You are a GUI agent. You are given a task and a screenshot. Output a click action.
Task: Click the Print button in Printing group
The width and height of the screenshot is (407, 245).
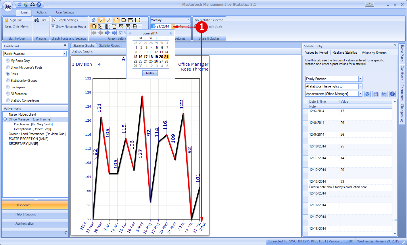(41, 20)
